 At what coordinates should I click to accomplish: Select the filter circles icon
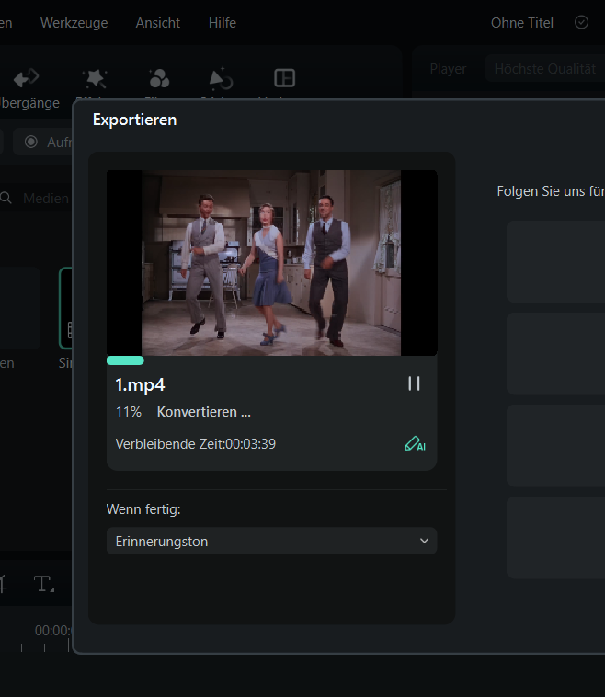coord(159,78)
